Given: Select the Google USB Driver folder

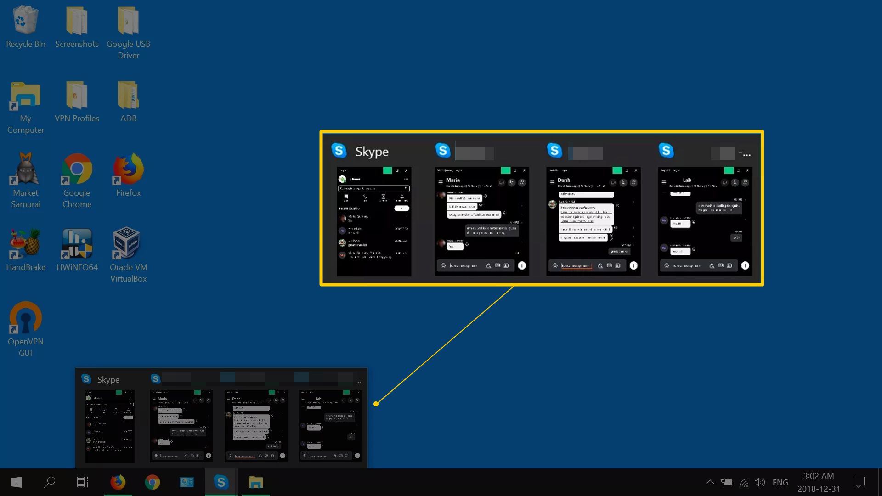Looking at the screenshot, I should [x=128, y=32].
